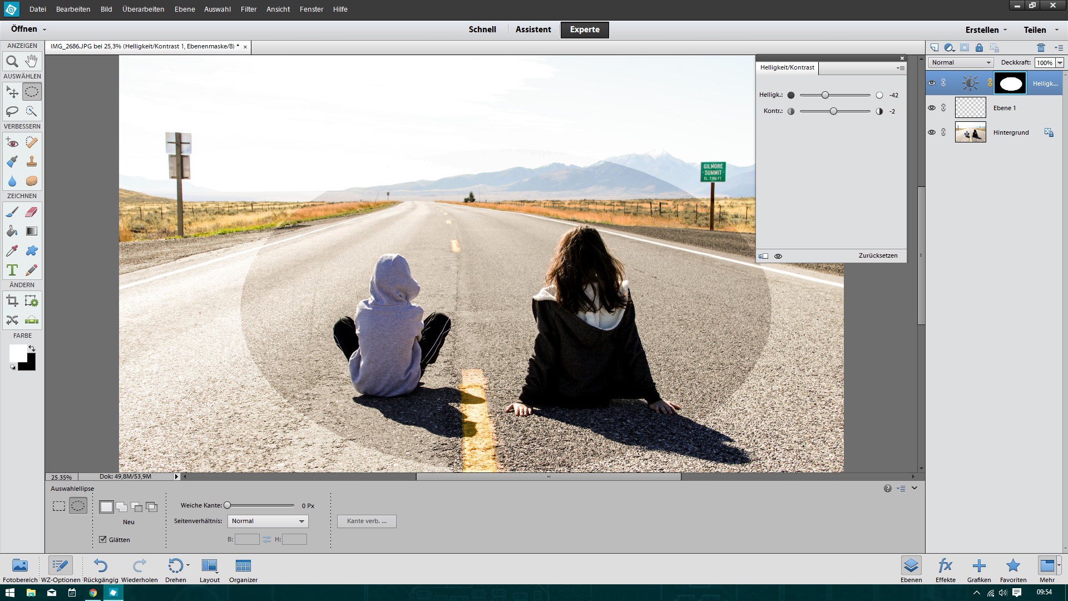Toggle visibility of Ebene 1 layer
The image size is (1068, 601).
tap(932, 108)
